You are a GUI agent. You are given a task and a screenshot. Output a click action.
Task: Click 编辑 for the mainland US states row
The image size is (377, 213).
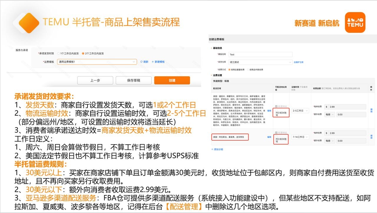pyautogui.click(x=269, y=110)
